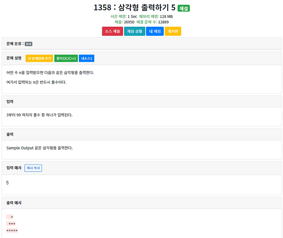Click the 출력 section heading
Screen dimensions: 283x238
pyautogui.click(x=10, y=134)
